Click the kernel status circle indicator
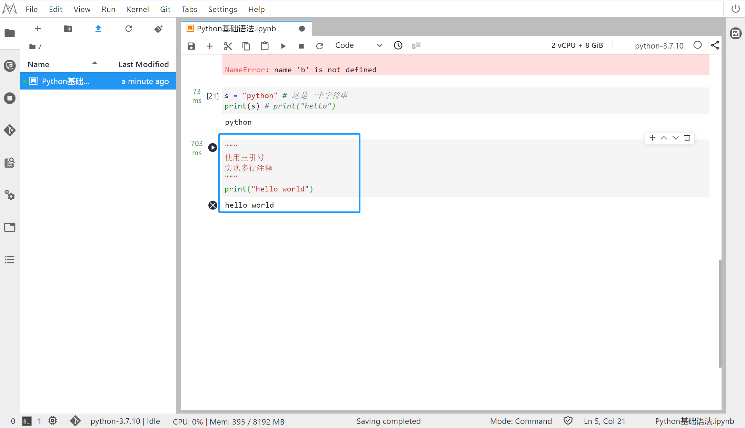Screen dimensions: 745x428 (x=697, y=45)
